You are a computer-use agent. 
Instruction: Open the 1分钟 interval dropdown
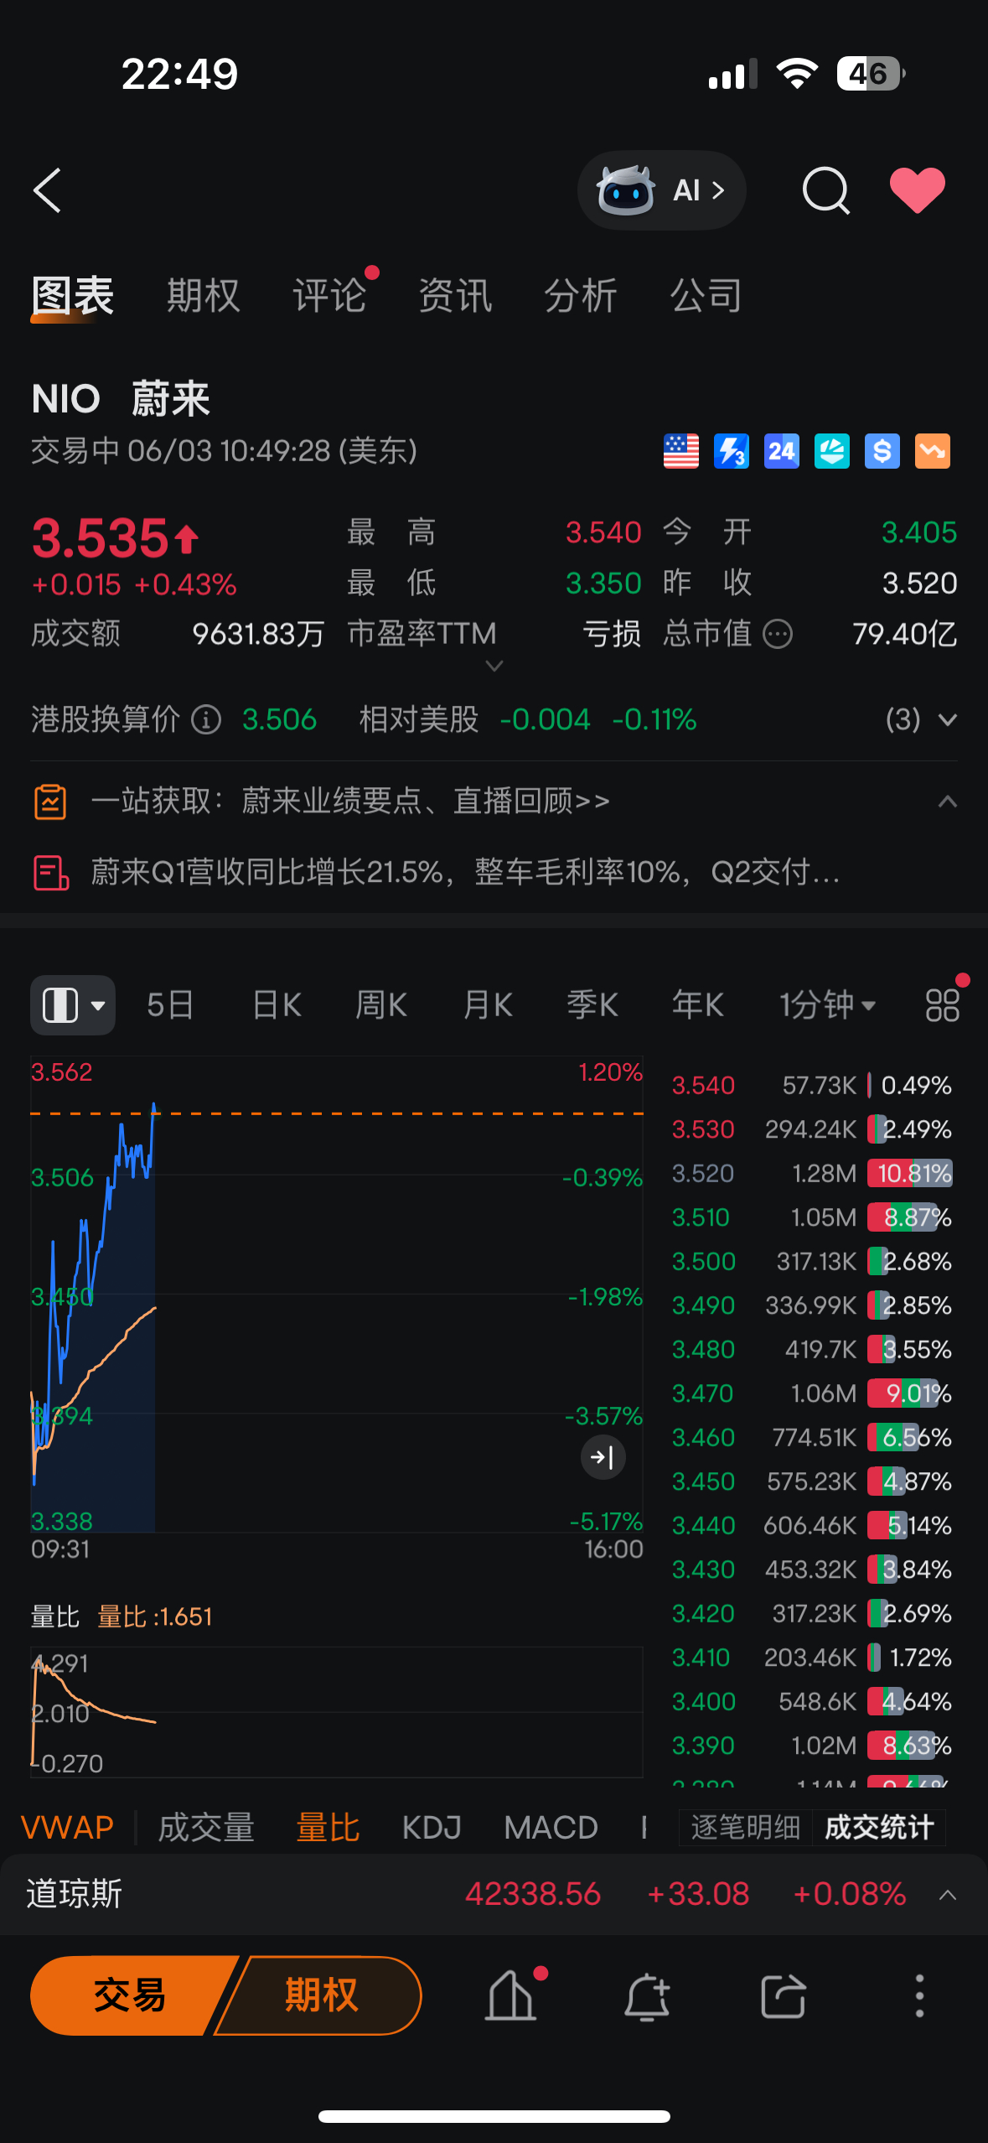click(x=828, y=1004)
